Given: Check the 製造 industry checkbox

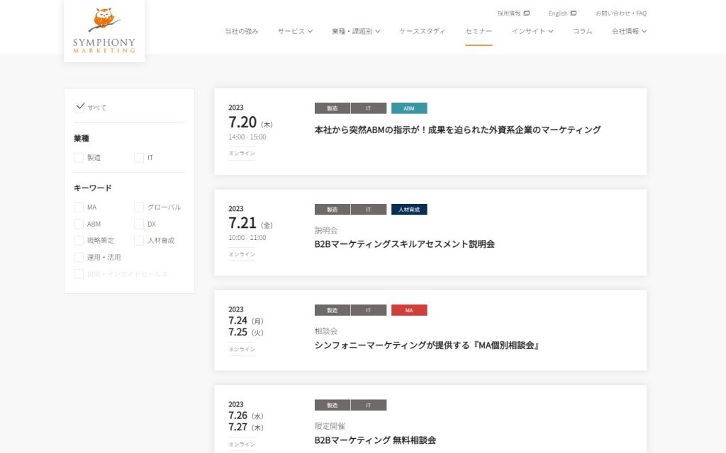Looking at the screenshot, I should (x=78, y=158).
